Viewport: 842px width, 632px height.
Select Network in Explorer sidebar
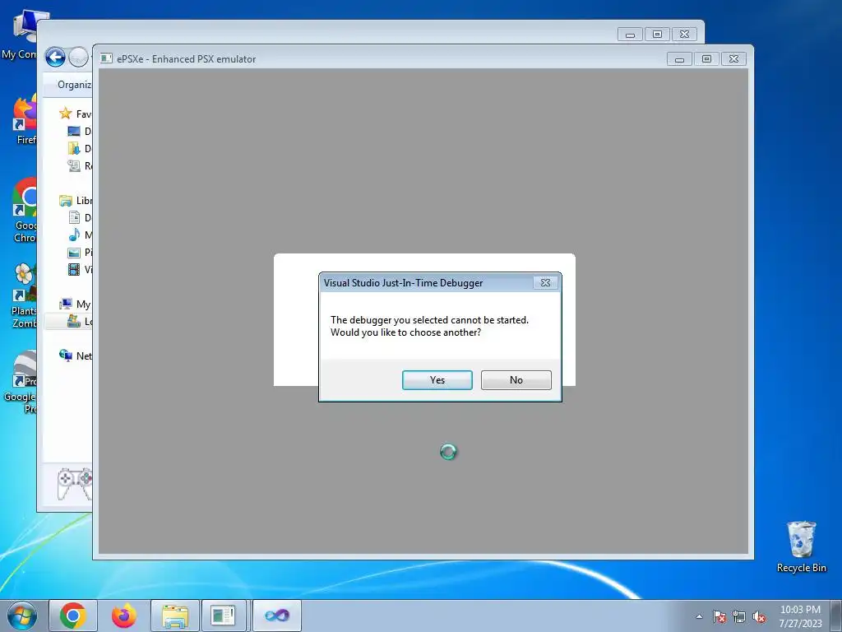[75, 355]
